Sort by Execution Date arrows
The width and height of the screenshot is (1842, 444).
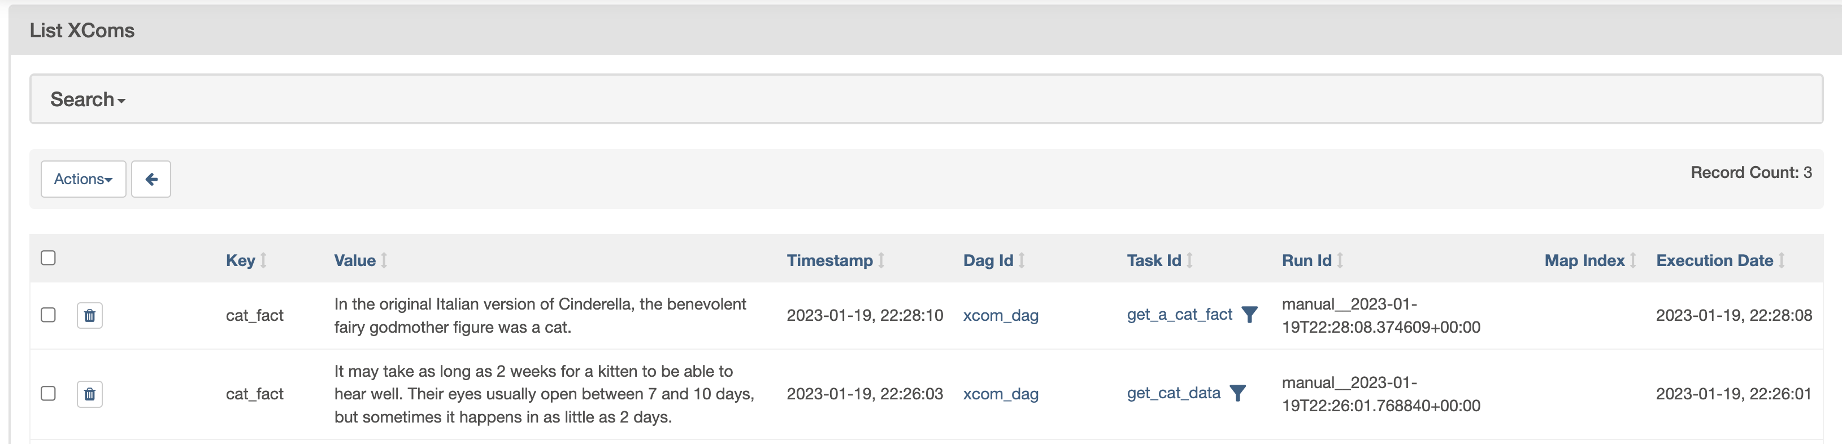pos(1782,261)
